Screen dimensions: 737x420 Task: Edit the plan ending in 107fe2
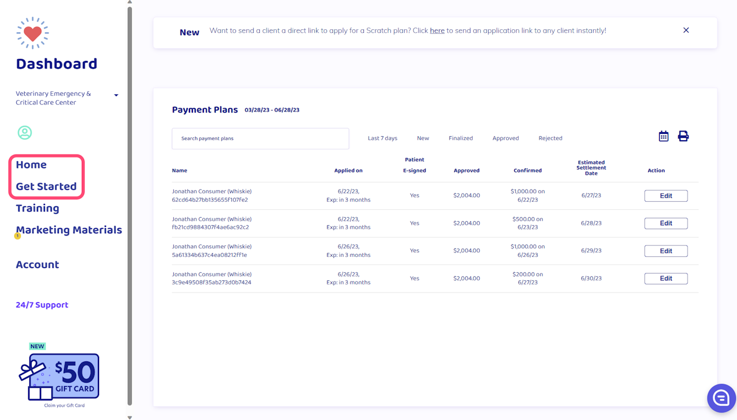coord(666,196)
